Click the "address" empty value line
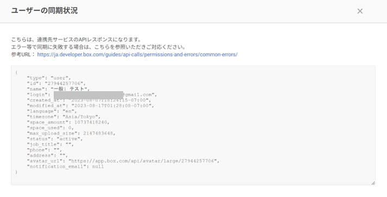This screenshot has width=387, height=197. pyautogui.click(x=47, y=156)
